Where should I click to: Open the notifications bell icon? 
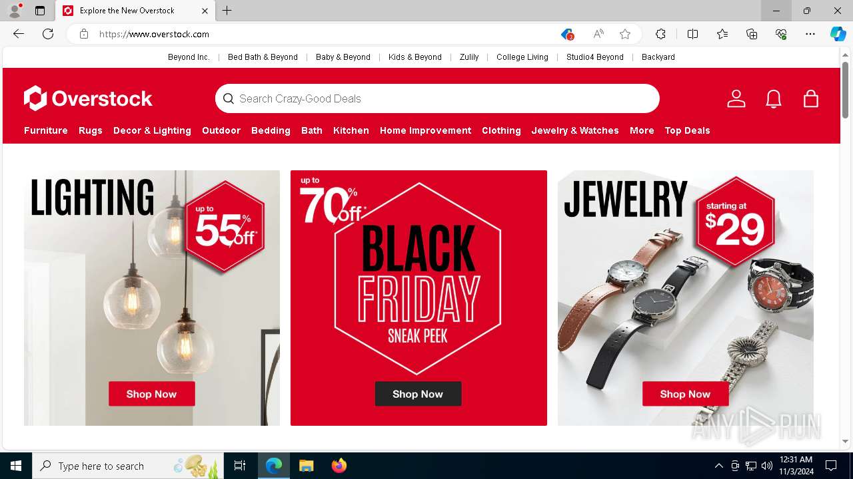(x=774, y=98)
